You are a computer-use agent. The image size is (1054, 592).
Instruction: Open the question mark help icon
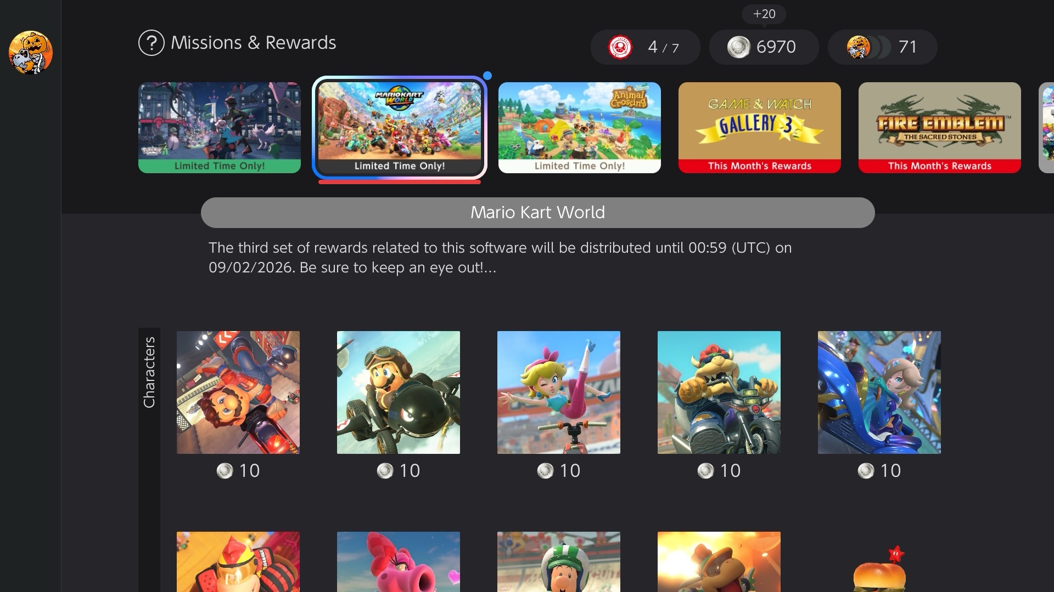(x=152, y=43)
